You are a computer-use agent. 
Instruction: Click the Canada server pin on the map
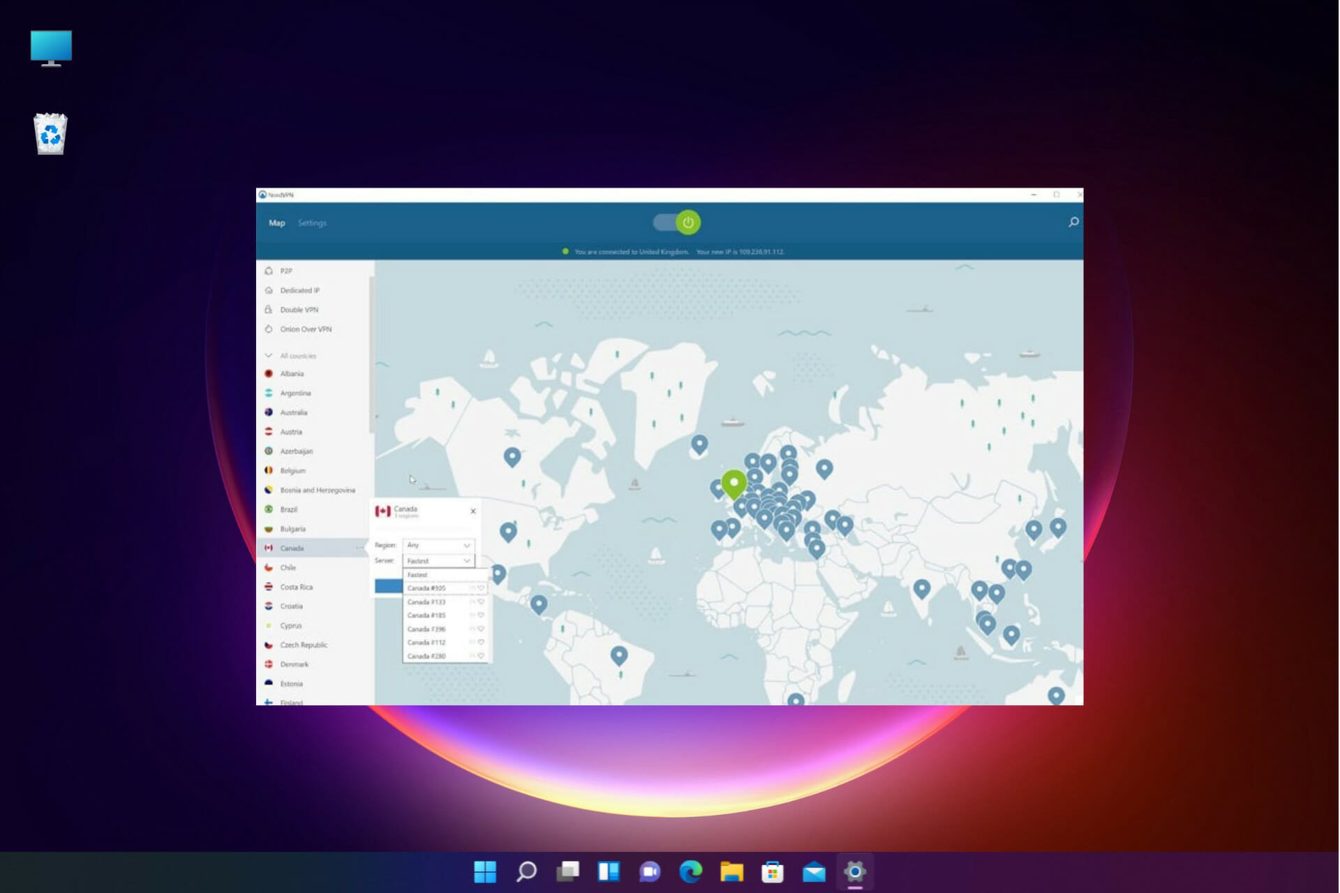click(x=512, y=456)
